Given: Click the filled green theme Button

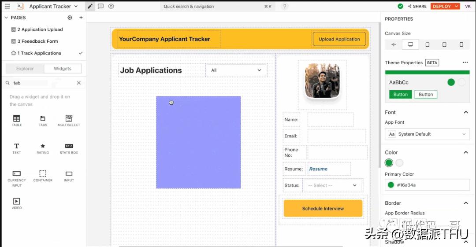Looking at the screenshot, I should click(x=400, y=94).
